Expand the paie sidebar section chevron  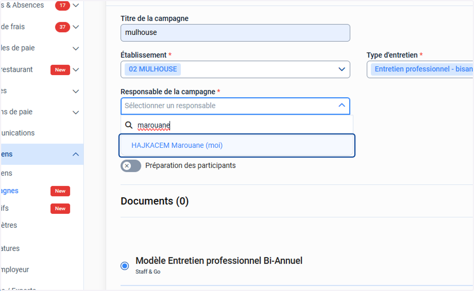[x=76, y=48]
